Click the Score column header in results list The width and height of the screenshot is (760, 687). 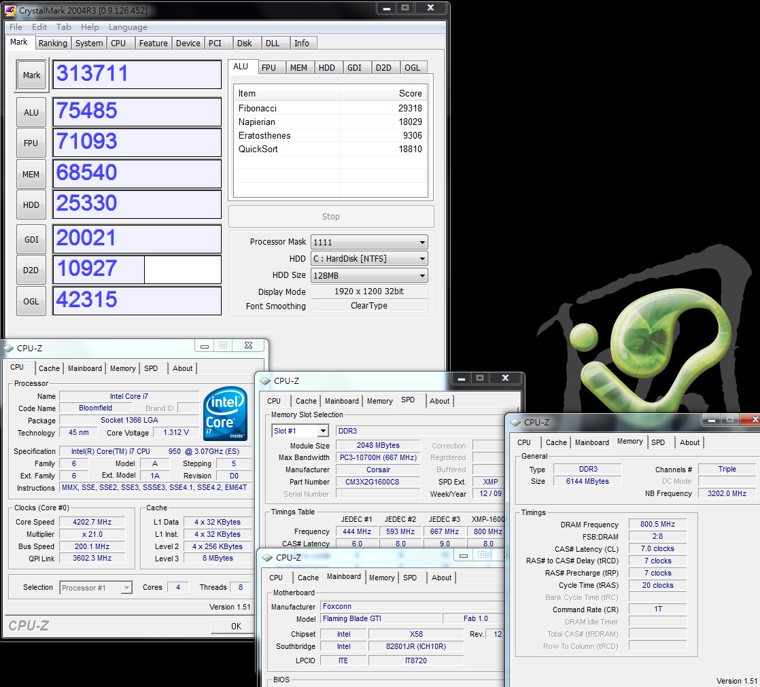tap(383, 94)
